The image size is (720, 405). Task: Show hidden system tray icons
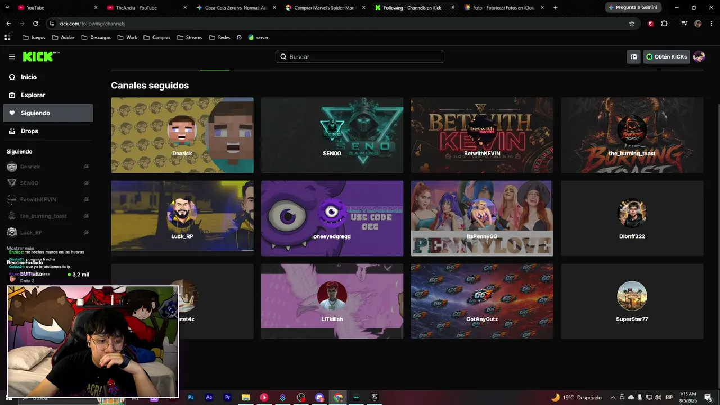click(613, 398)
